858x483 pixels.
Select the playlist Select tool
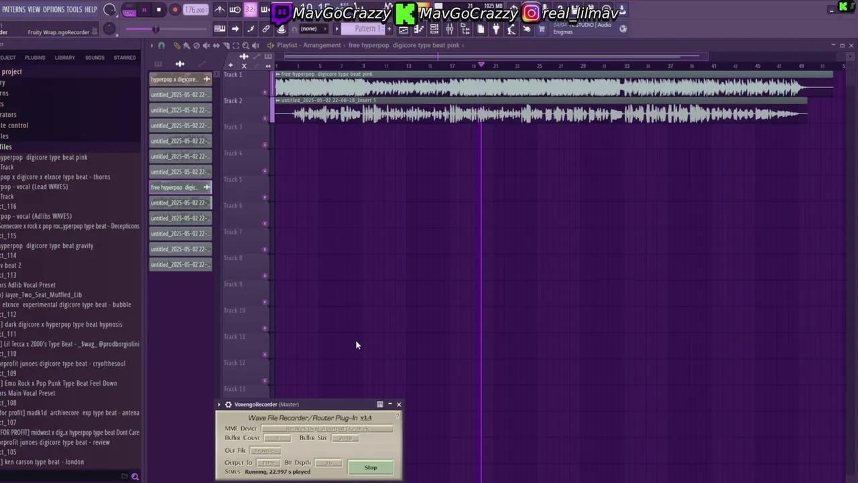[x=236, y=46]
